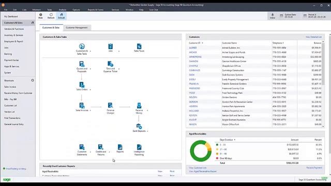Open the Customer Statements icon
Screen dimensions: 331x186
[x=82, y=147]
